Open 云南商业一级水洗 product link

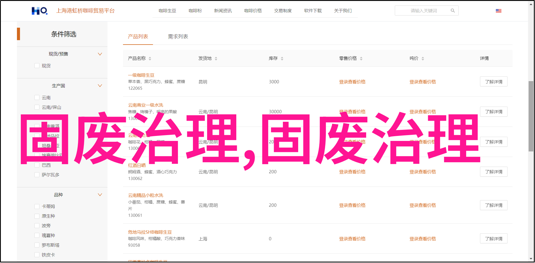click(x=145, y=105)
